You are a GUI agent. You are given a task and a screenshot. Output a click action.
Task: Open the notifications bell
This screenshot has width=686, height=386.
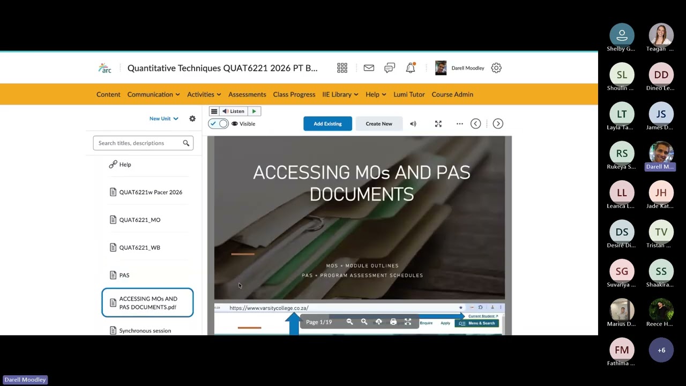pos(411,68)
